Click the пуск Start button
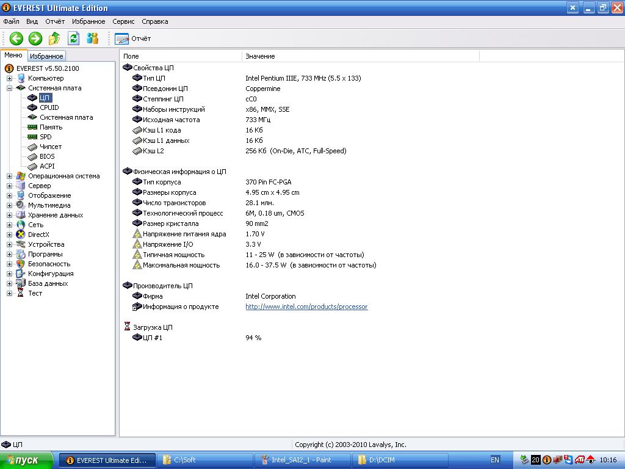 coord(26,460)
